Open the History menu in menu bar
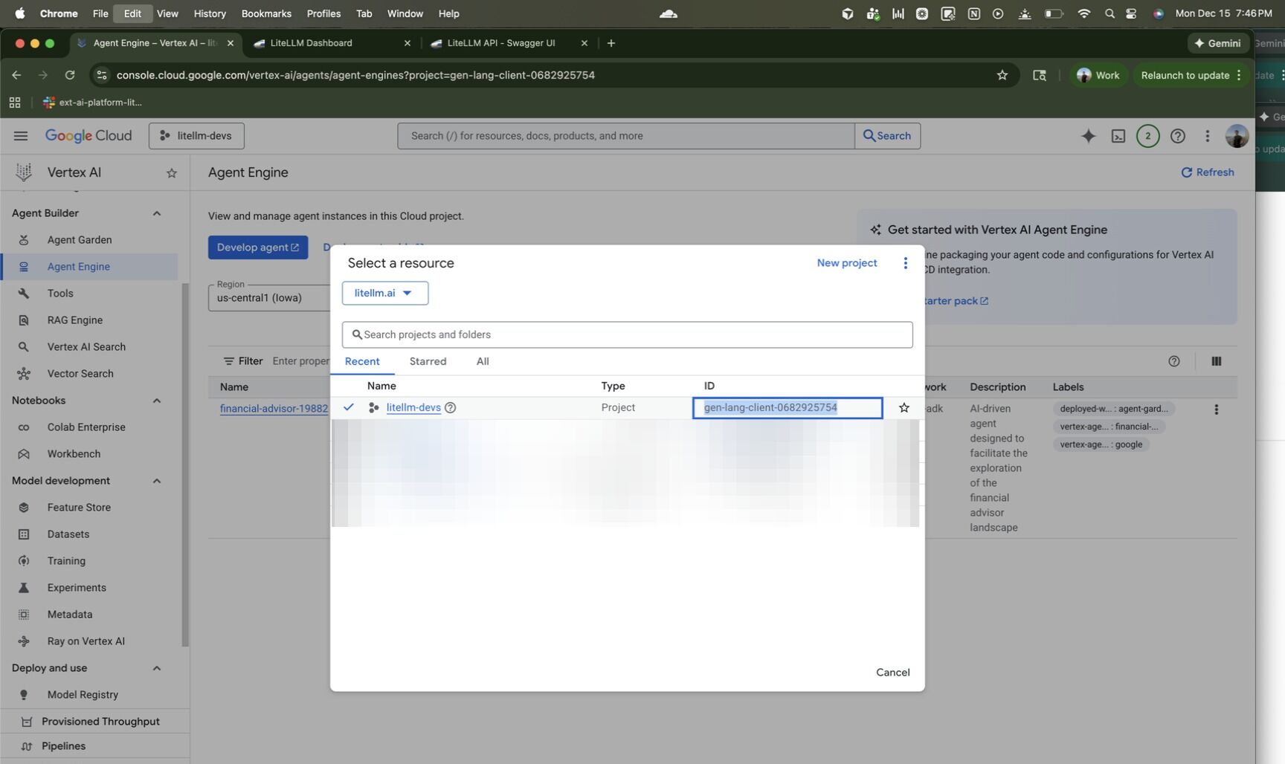1285x764 pixels. (x=210, y=13)
